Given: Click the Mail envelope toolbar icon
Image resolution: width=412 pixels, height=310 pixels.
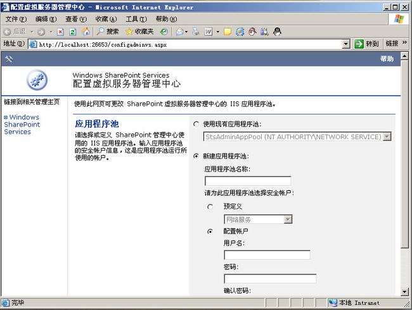Looking at the screenshot, I should point(180,31).
